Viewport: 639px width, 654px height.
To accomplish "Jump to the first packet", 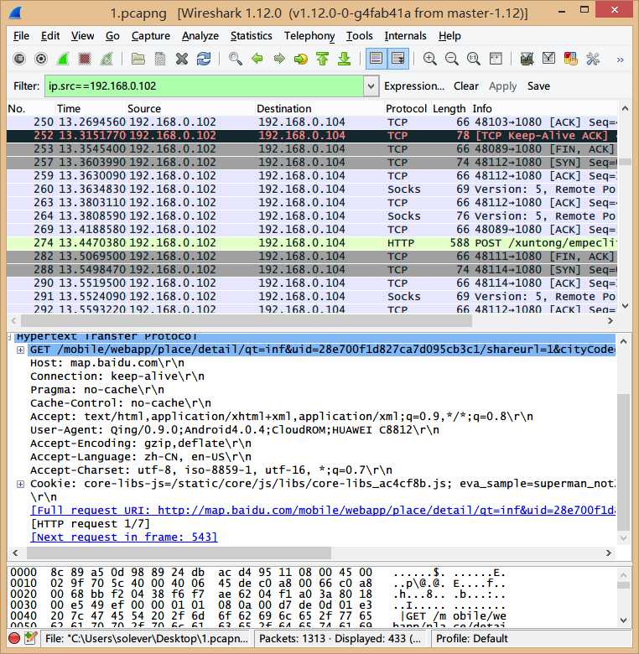I will [323, 59].
